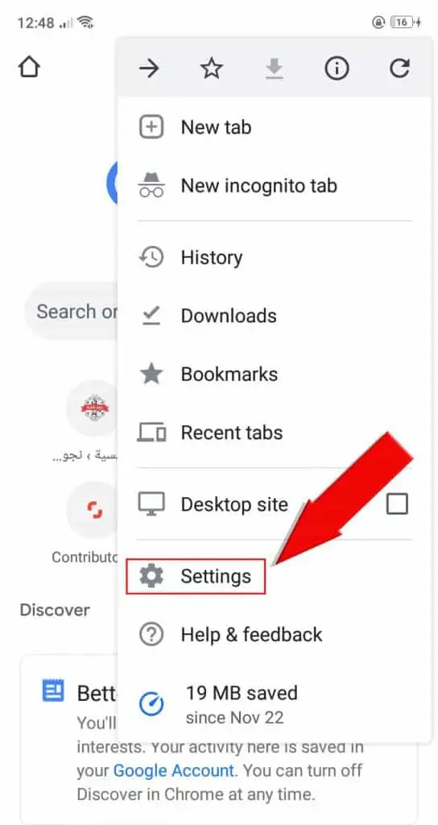
Task: Enable the Desktop site checkbox
Action: [397, 504]
